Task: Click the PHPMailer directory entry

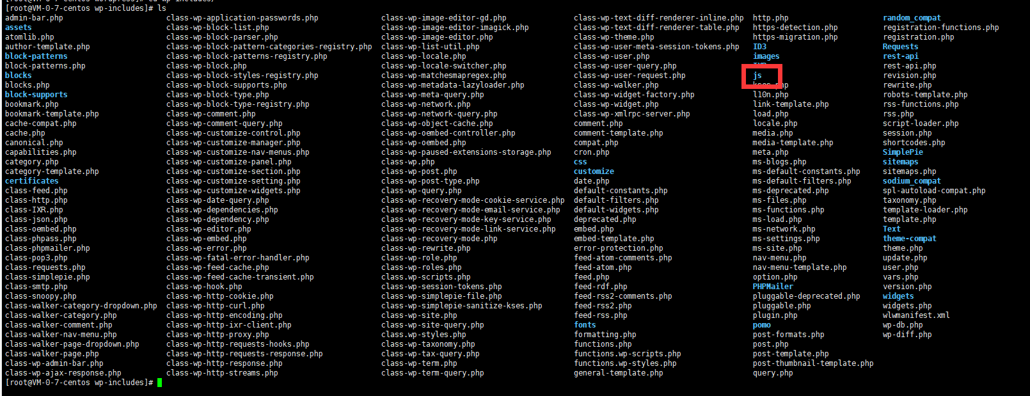Action: tap(773, 287)
